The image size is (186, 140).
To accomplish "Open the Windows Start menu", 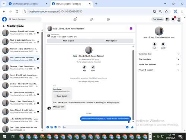I will click(4, 136).
